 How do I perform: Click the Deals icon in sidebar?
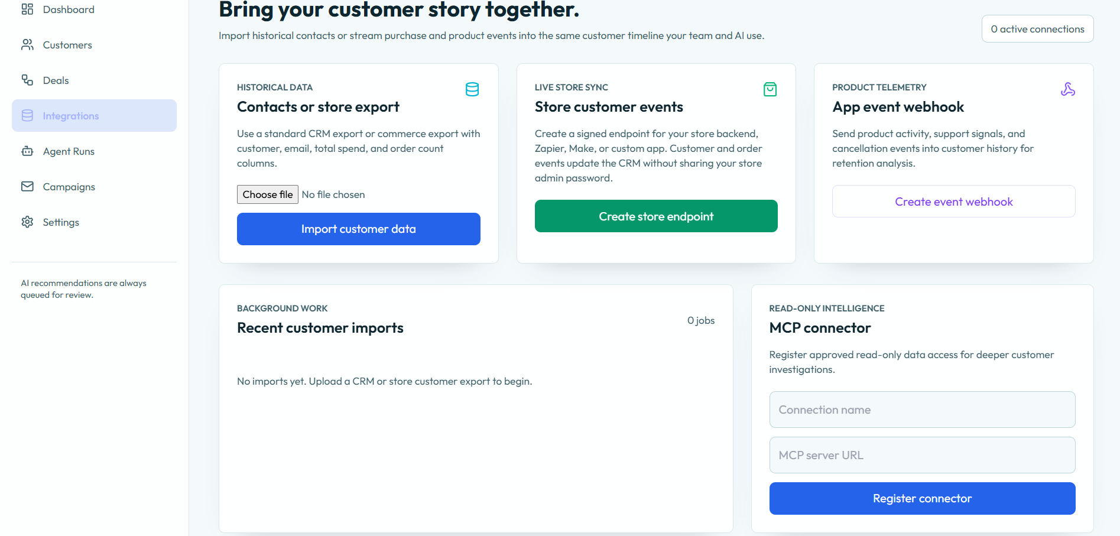point(27,80)
